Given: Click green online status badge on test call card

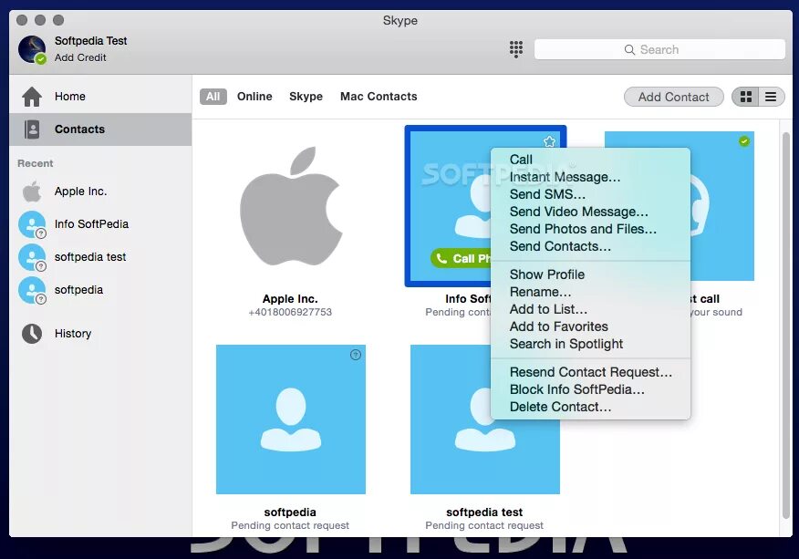Looking at the screenshot, I should click(744, 141).
